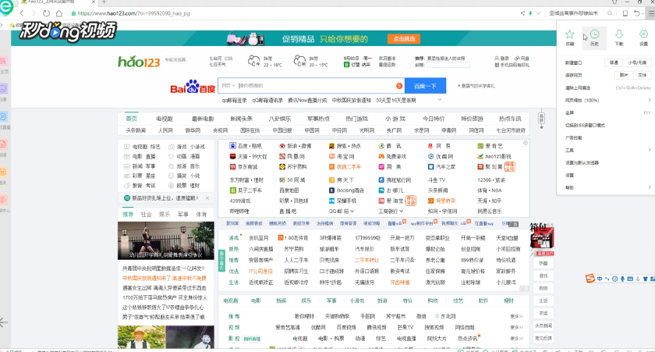Click the 百度贴吧 paw icon
The height and width of the screenshot is (352, 655).
(x=232, y=146)
